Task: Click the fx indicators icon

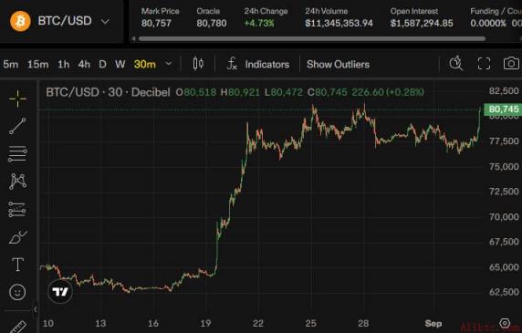Action: tap(232, 64)
